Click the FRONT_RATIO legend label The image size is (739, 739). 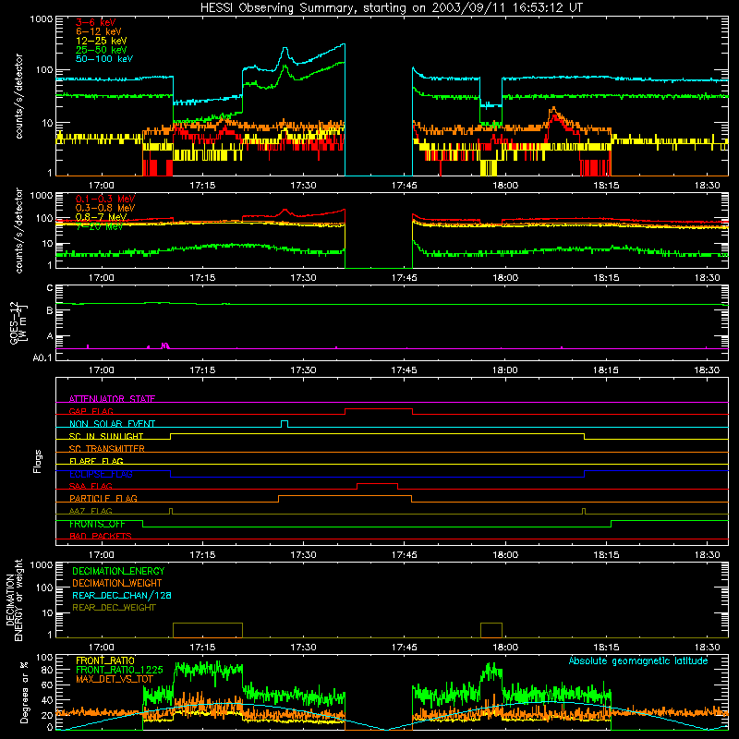(105, 660)
